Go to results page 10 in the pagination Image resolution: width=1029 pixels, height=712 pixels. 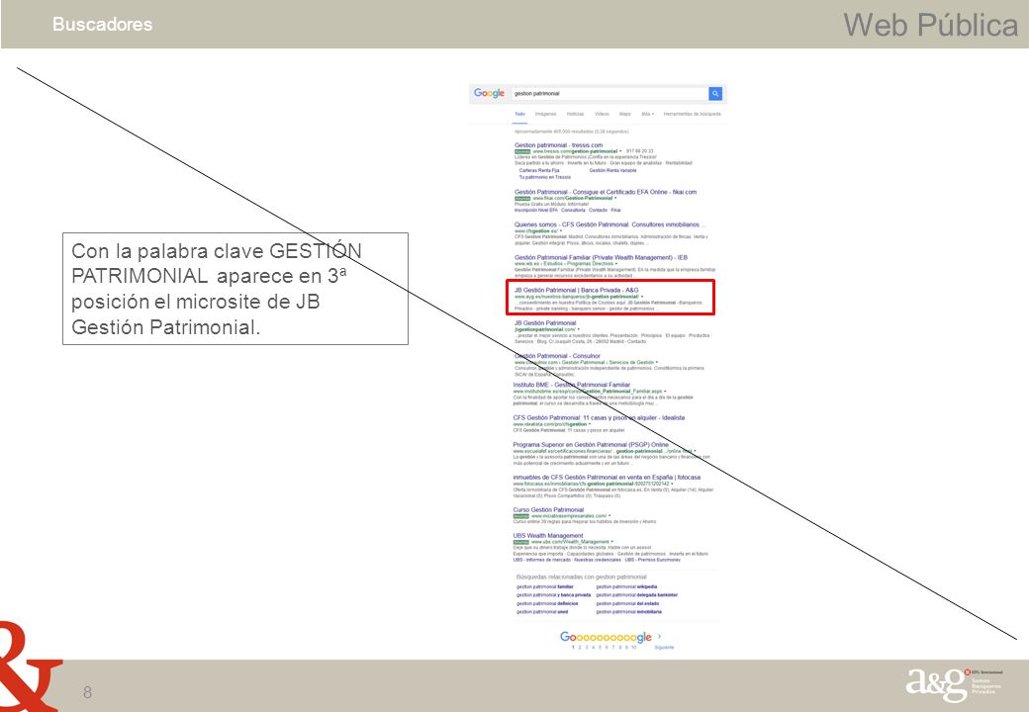pyautogui.click(x=634, y=647)
